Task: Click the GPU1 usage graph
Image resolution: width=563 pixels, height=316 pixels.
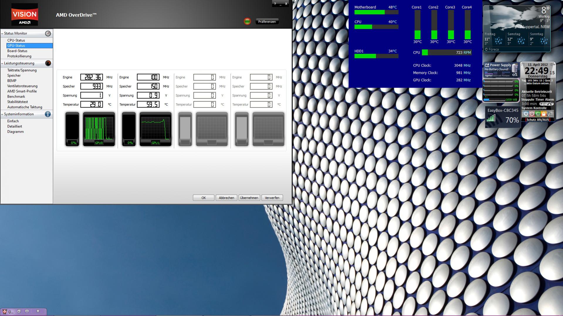Action: point(155,129)
